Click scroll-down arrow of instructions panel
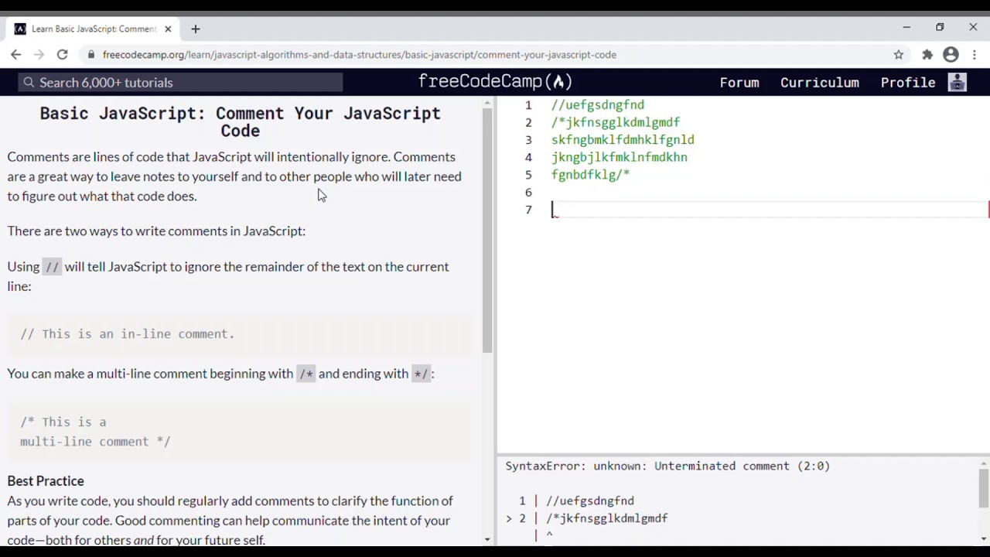The height and width of the screenshot is (557, 990). point(487,539)
